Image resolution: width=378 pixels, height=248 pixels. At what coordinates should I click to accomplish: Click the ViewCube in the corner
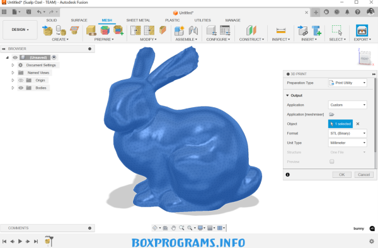tap(365, 57)
